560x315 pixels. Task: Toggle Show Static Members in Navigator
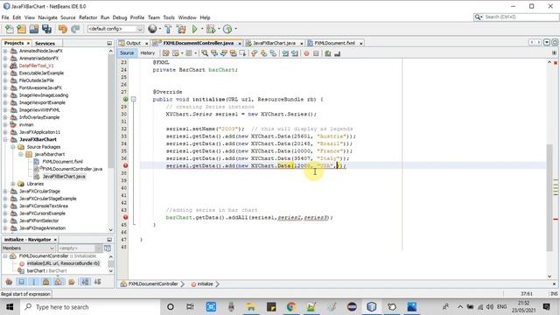(33, 282)
